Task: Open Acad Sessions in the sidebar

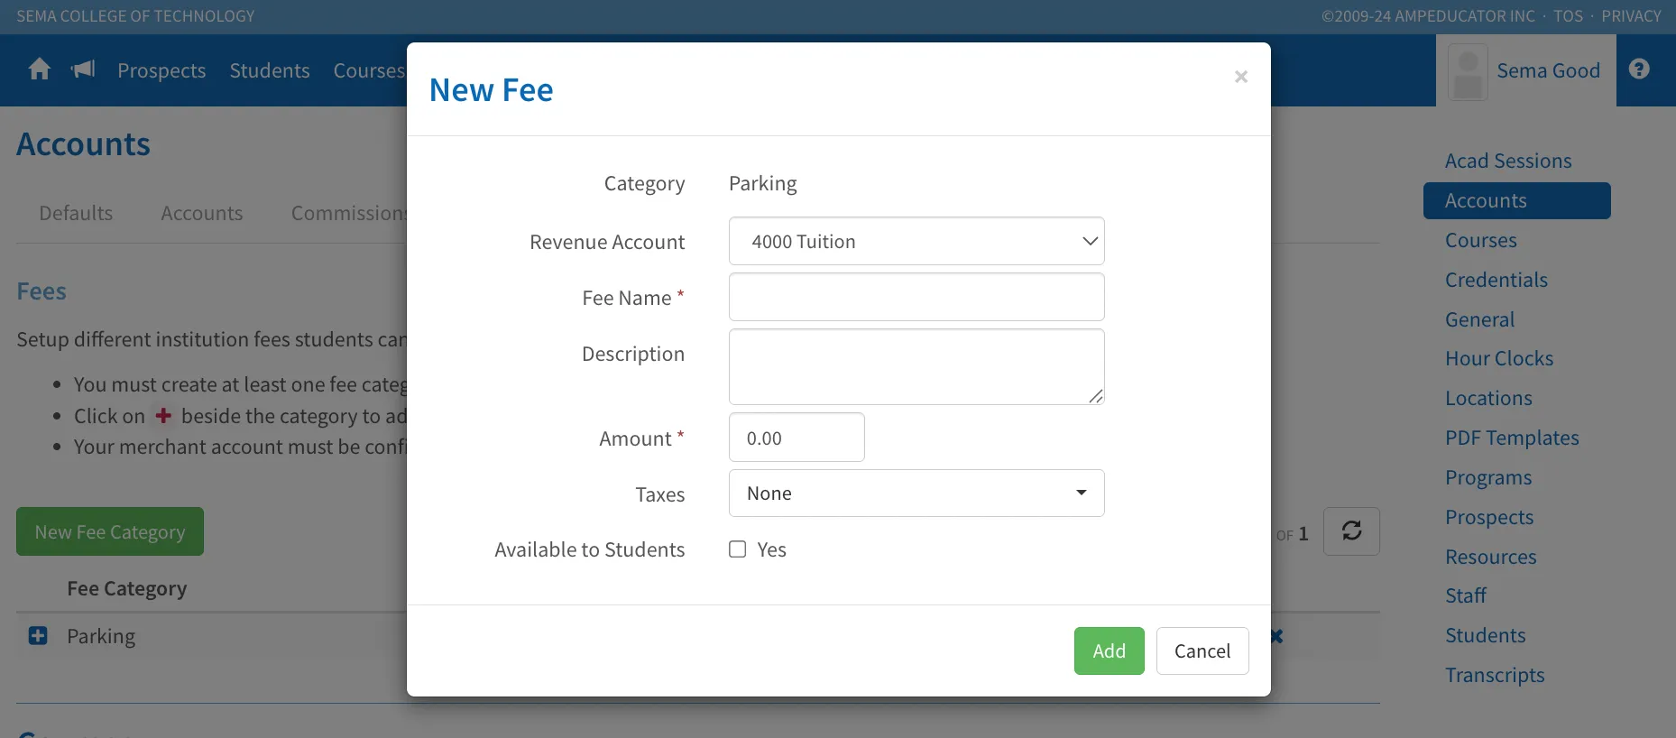Action: pyautogui.click(x=1508, y=161)
